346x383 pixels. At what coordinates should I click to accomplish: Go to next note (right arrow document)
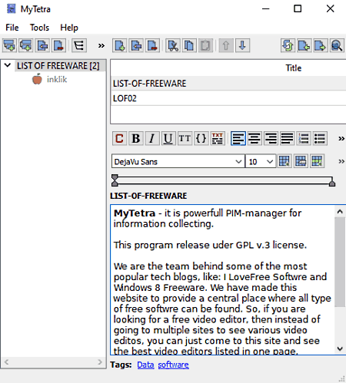pyautogui.click(x=321, y=46)
